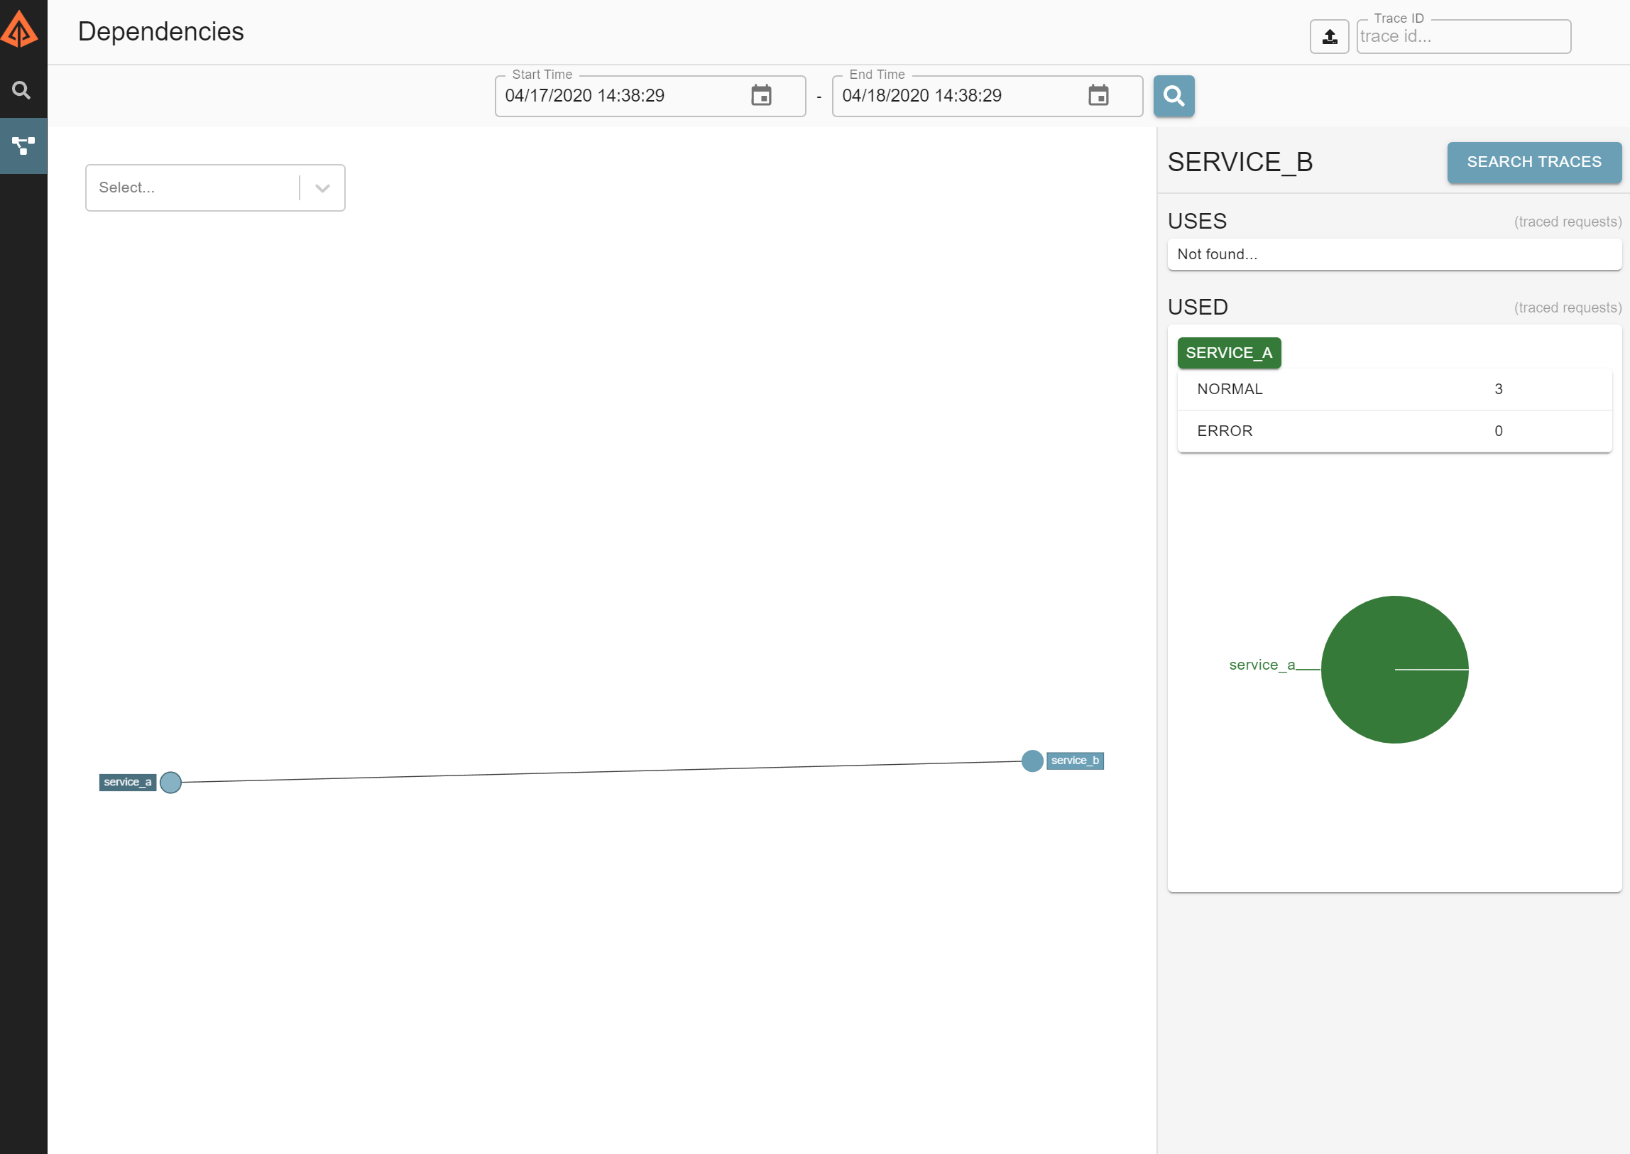Image resolution: width=1630 pixels, height=1154 pixels.
Task: Click the service_b graph node circle
Action: [1032, 761]
